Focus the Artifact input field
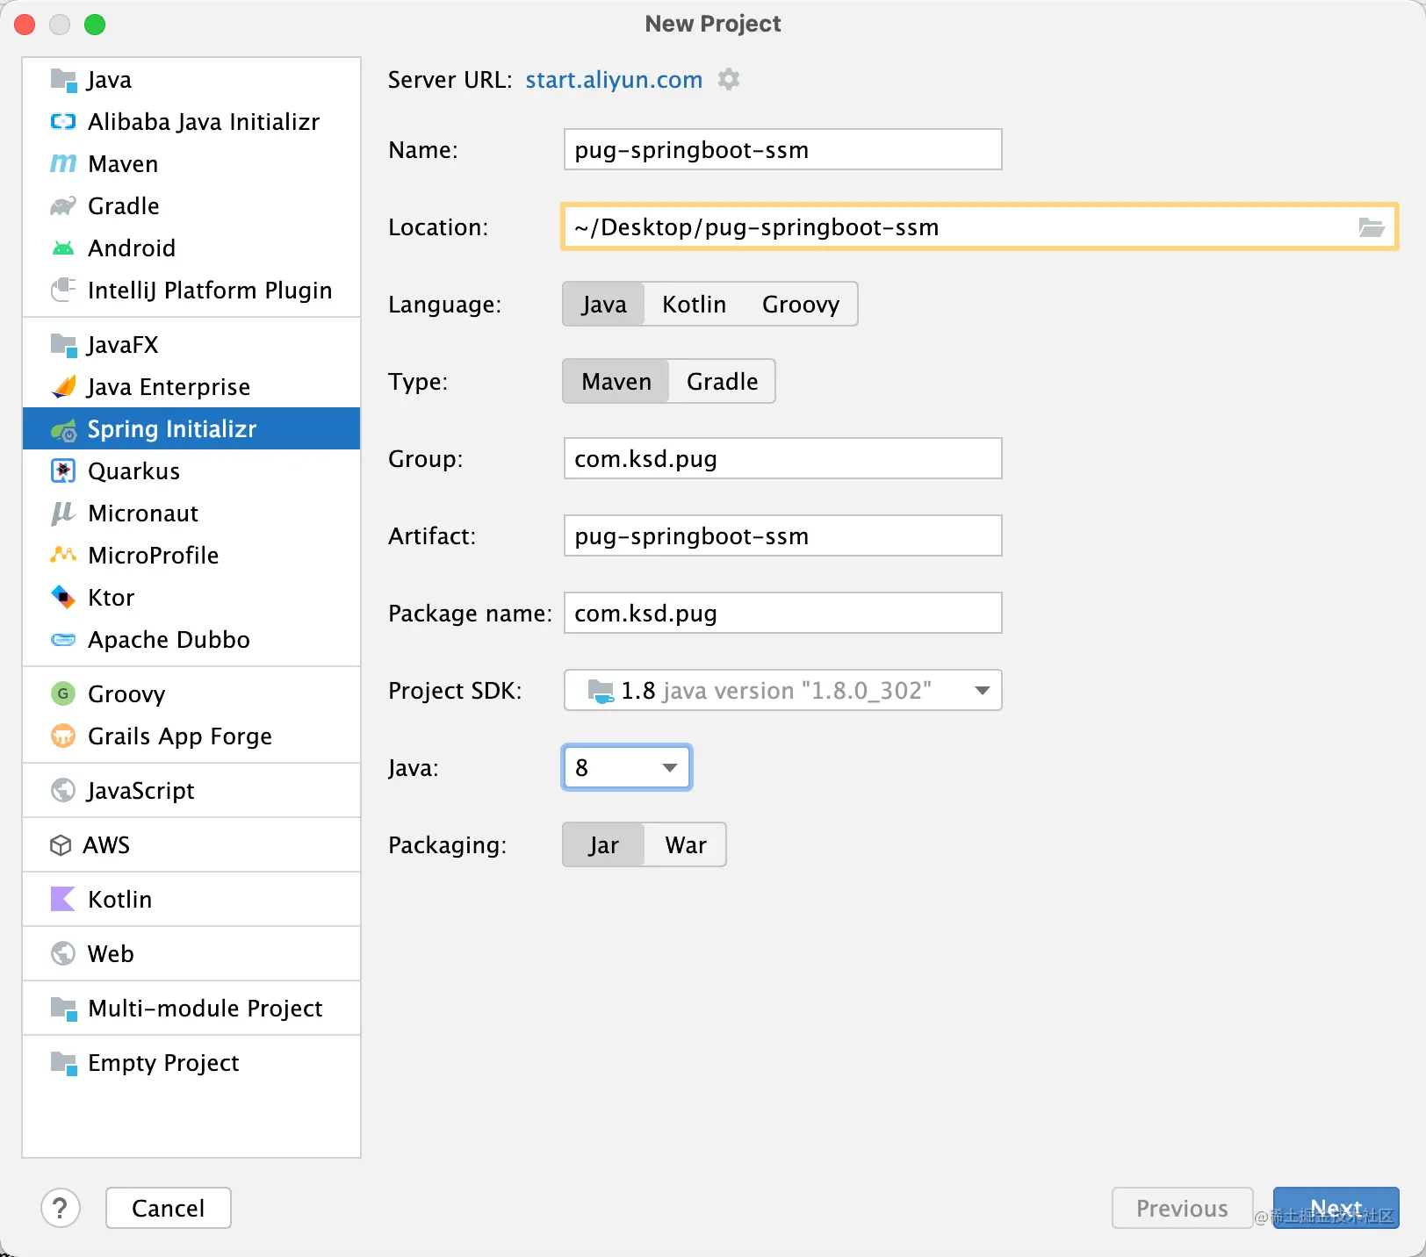This screenshot has height=1257, width=1426. [782, 536]
